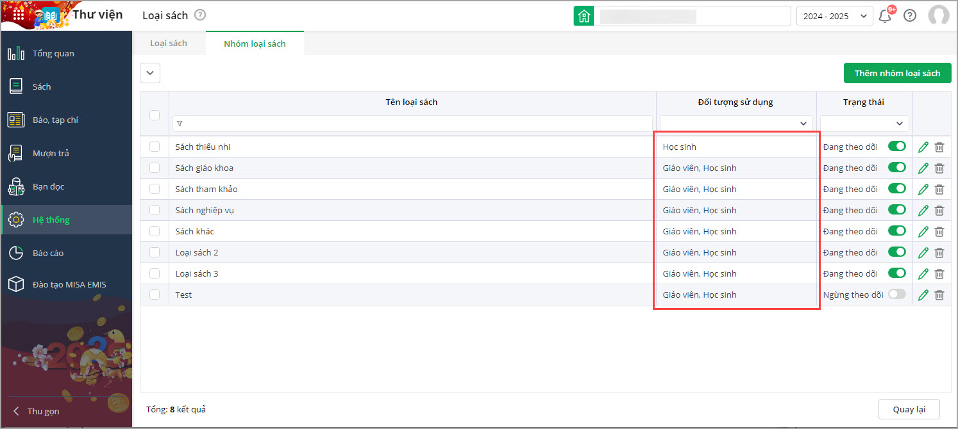Image resolution: width=958 pixels, height=429 pixels.
Task: Delete the Sách giáo khoa row
Action: pyautogui.click(x=939, y=168)
